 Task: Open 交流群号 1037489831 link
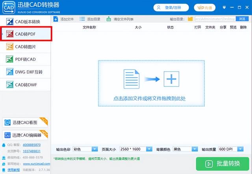[31, 151]
